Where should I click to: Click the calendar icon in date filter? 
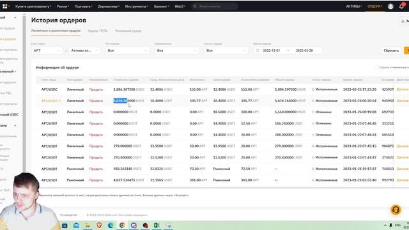[x=257, y=50]
